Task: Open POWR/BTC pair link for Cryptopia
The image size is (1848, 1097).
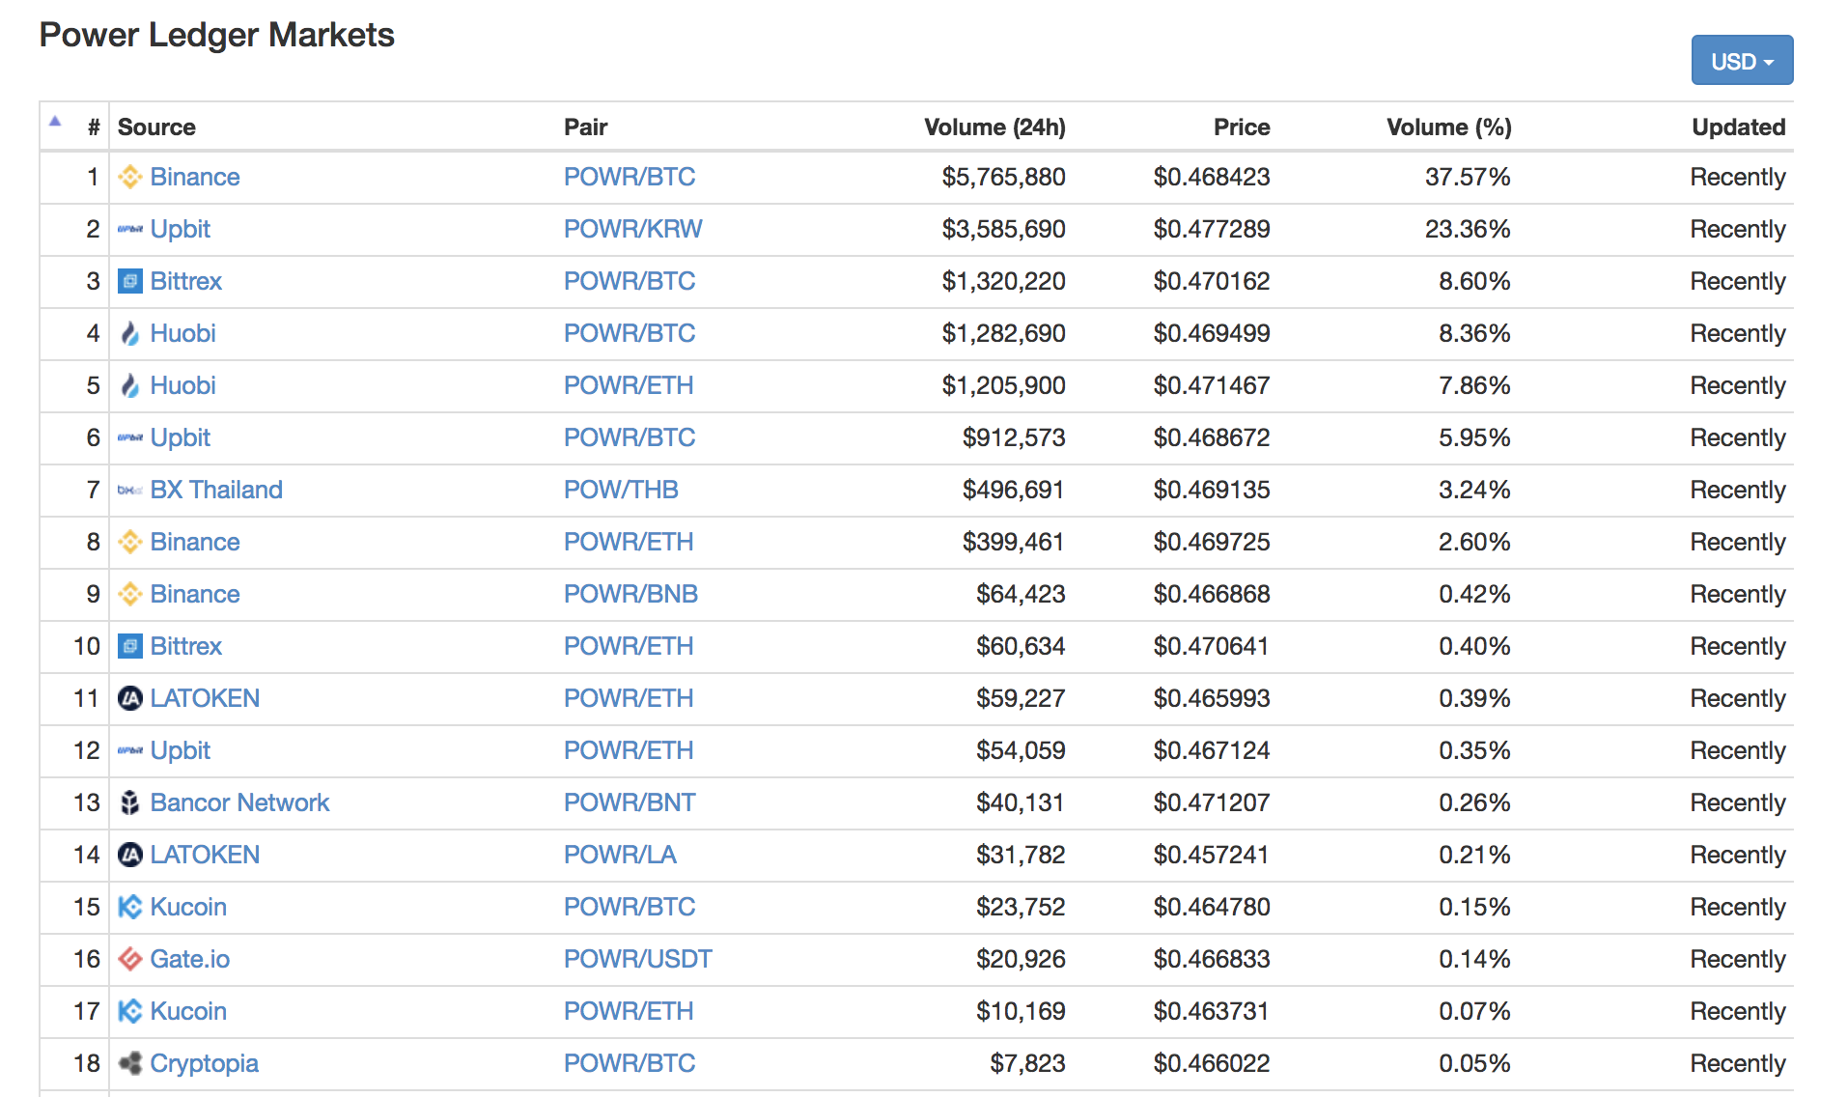Action: click(x=630, y=1063)
